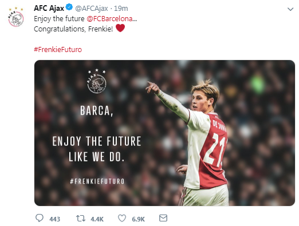Like the tweet with heart icon
Viewport: 299px width, 226px height.
point(122,218)
